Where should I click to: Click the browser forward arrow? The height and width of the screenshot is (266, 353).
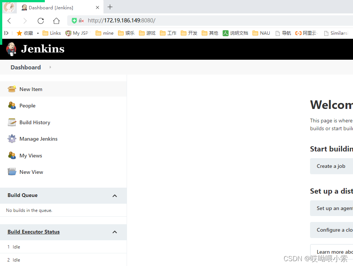pyautogui.click(x=25, y=21)
